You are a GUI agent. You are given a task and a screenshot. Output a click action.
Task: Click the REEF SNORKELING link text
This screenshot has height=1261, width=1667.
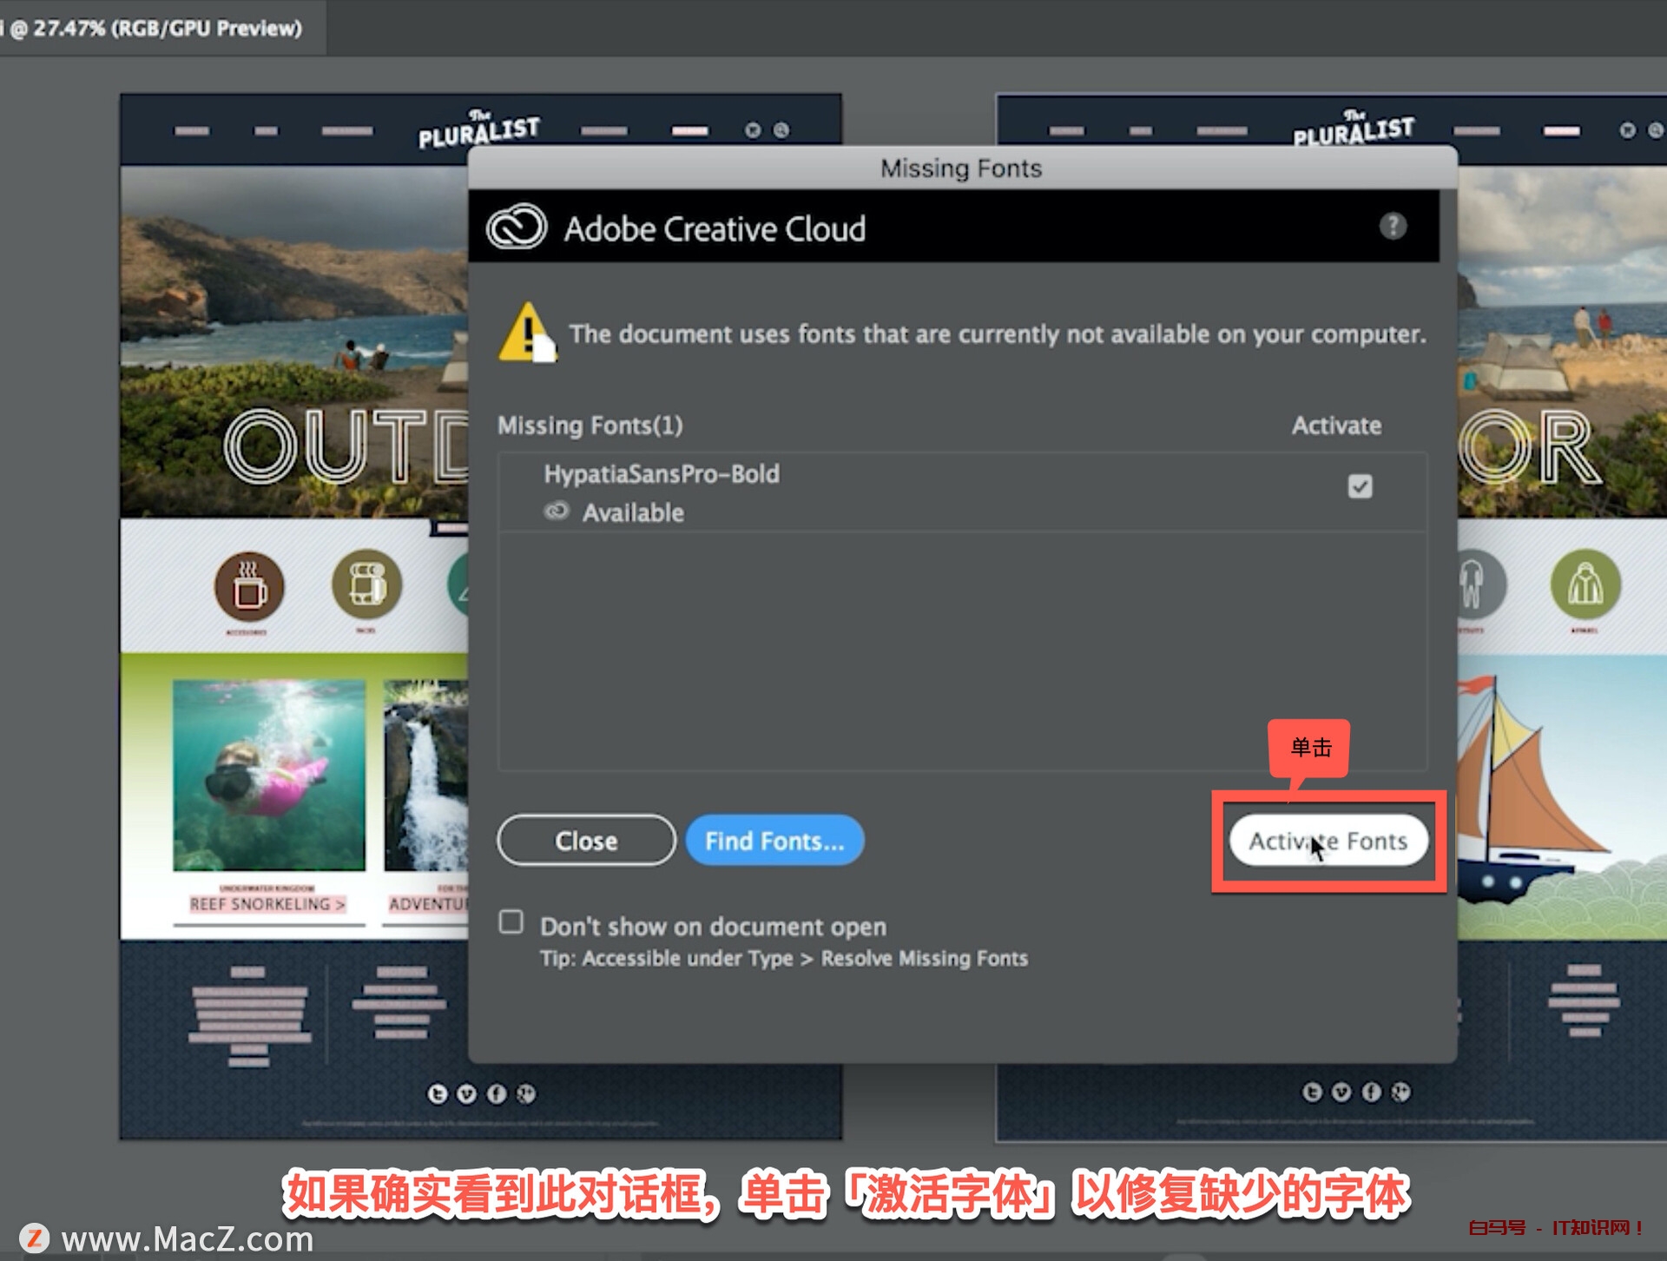[x=267, y=904]
